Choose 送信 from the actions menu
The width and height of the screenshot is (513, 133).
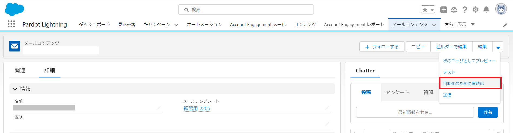point(469,95)
